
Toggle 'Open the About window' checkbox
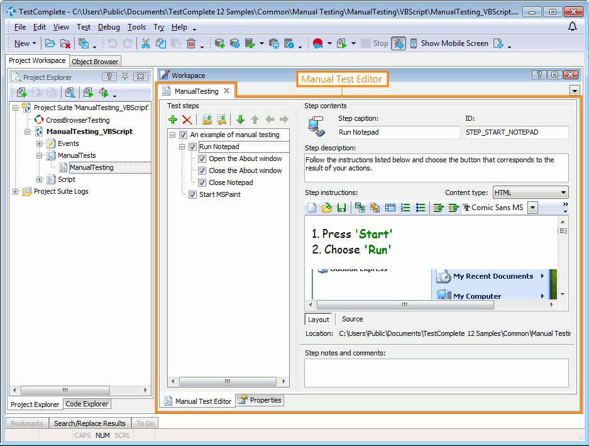tap(202, 159)
